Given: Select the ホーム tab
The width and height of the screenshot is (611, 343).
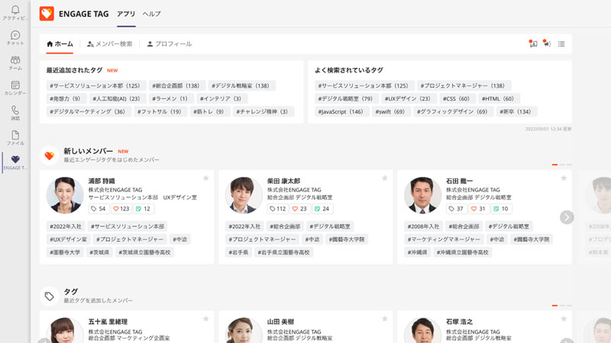Looking at the screenshot, I should click(x=60, y=44).
